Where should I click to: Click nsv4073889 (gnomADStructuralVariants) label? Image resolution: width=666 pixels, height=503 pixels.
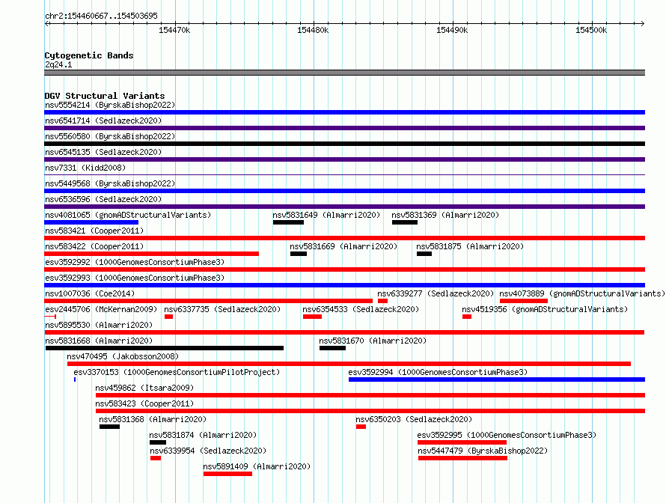pos(582,293)
